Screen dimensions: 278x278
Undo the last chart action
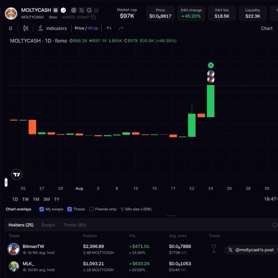coord(109,28)
